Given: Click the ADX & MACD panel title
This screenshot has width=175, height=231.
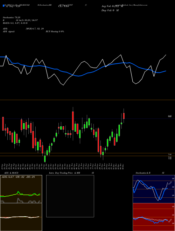Looking at the screenshot, I should tap(11, 173).
